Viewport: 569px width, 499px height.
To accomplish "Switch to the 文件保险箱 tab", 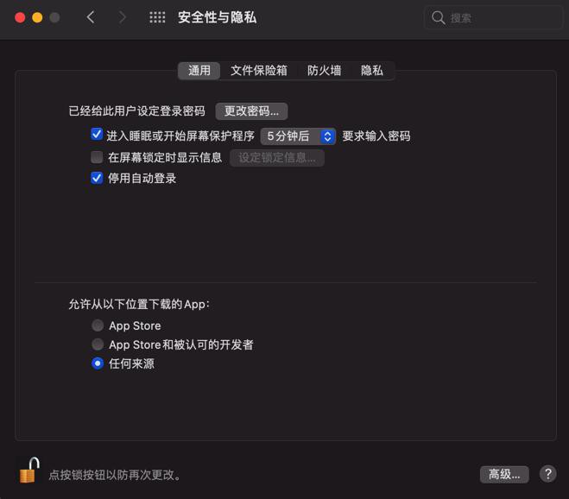I will [x=259, y=71].
